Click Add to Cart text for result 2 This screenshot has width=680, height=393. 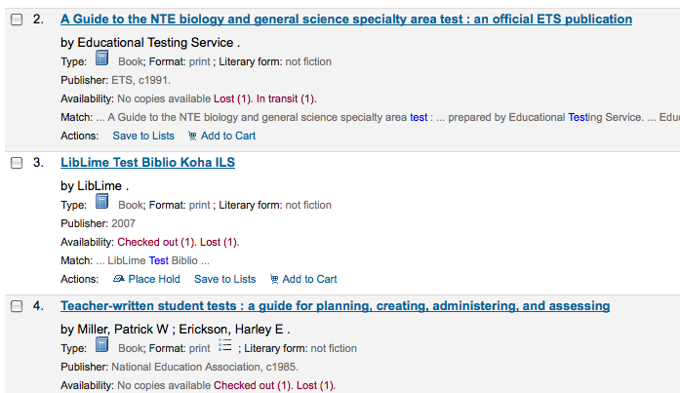pyautogui.click(x=228, y=136)
